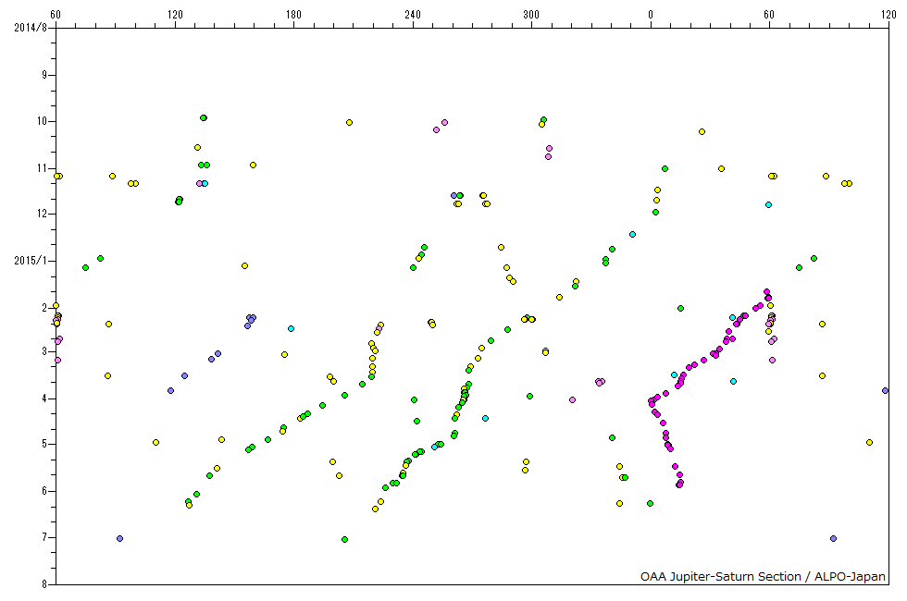Click the 2014/8 date label on y-axis

pyautogui.click(x=31, y=28)
